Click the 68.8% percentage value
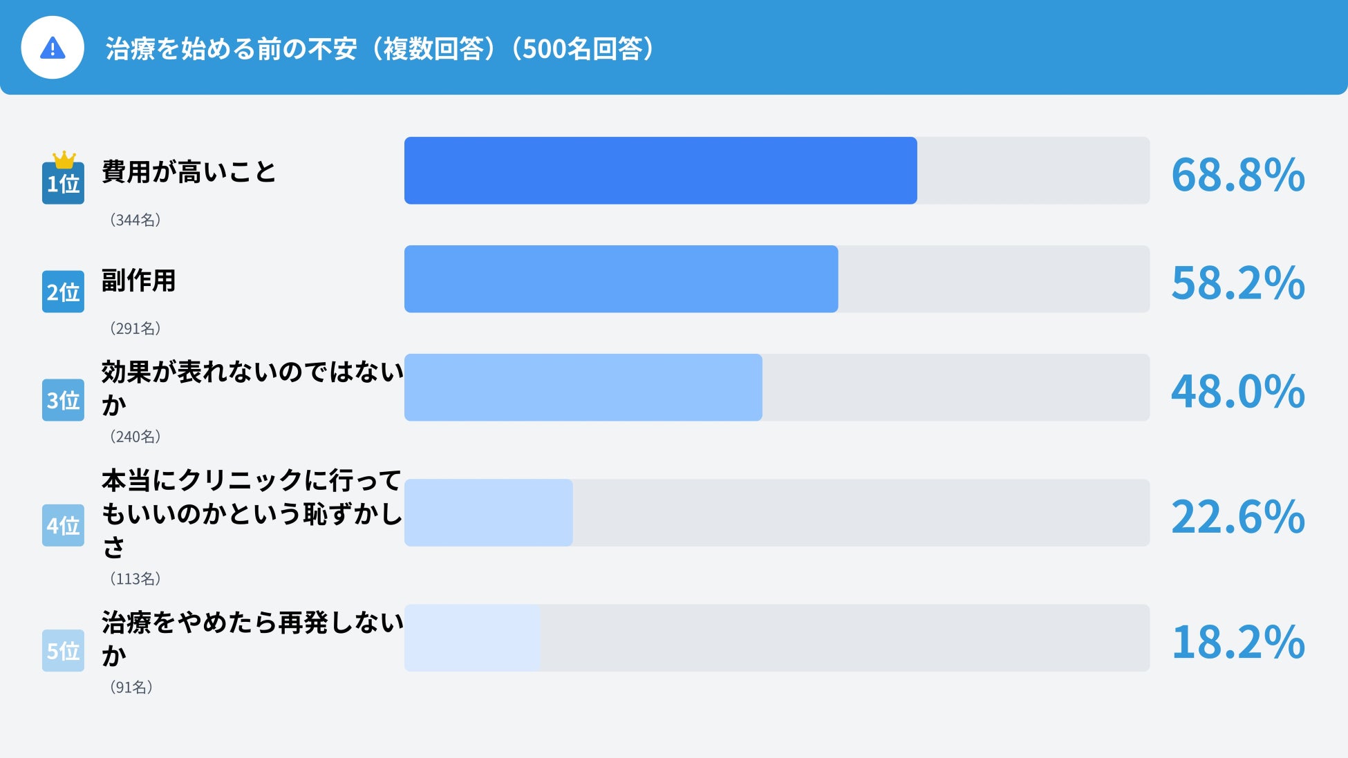This screenshot has width=1348, height=758. (x=1237, y=174)
